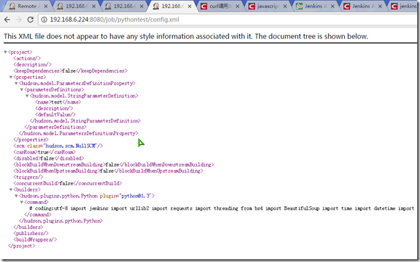Collapse the project root node

[x=6, y=52]
